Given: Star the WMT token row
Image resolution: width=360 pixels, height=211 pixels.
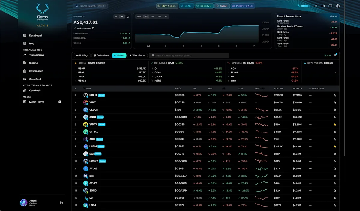Looking at the screenshot, I should click(335, 103).
